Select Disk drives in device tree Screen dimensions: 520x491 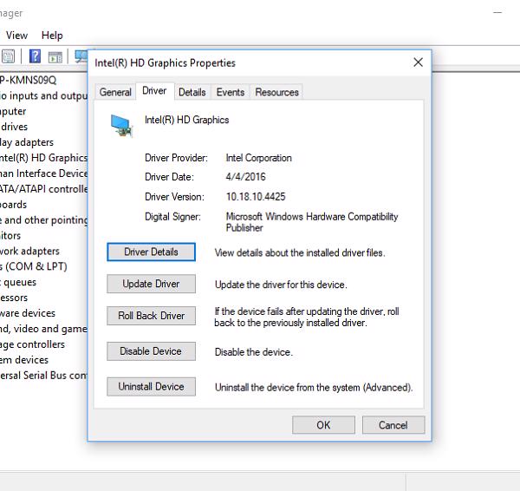pyautogui.click(x=14, y=127)
